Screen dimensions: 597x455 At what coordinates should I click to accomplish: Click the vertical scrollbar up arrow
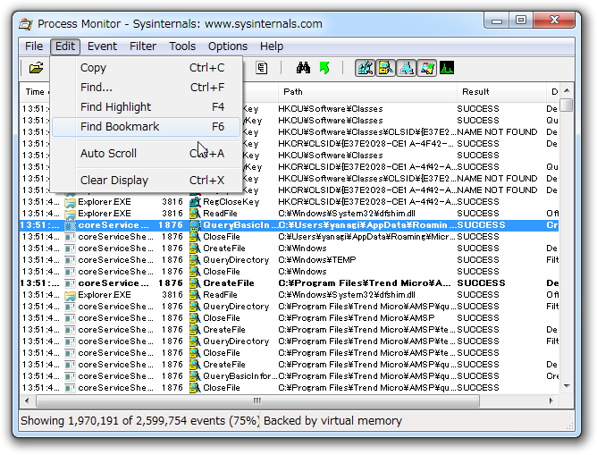click(x=567, y=90)
